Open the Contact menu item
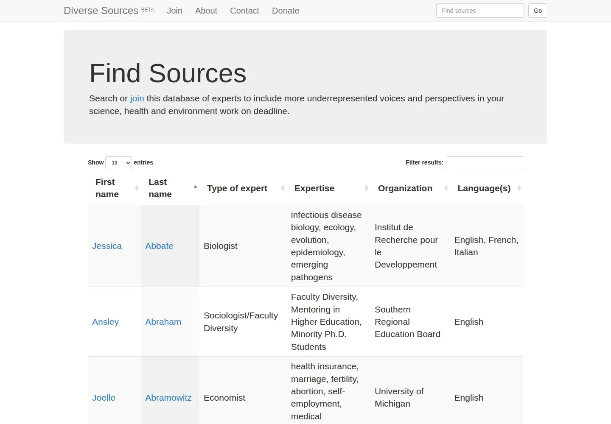 click(244, 11)
